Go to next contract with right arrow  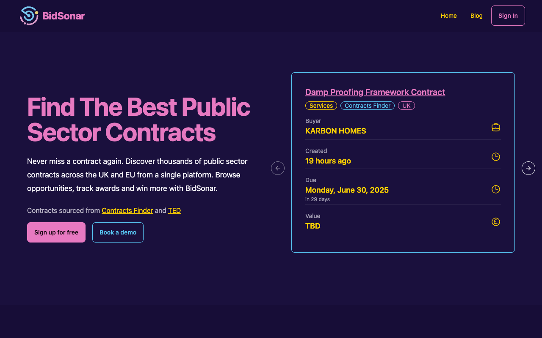528,168
